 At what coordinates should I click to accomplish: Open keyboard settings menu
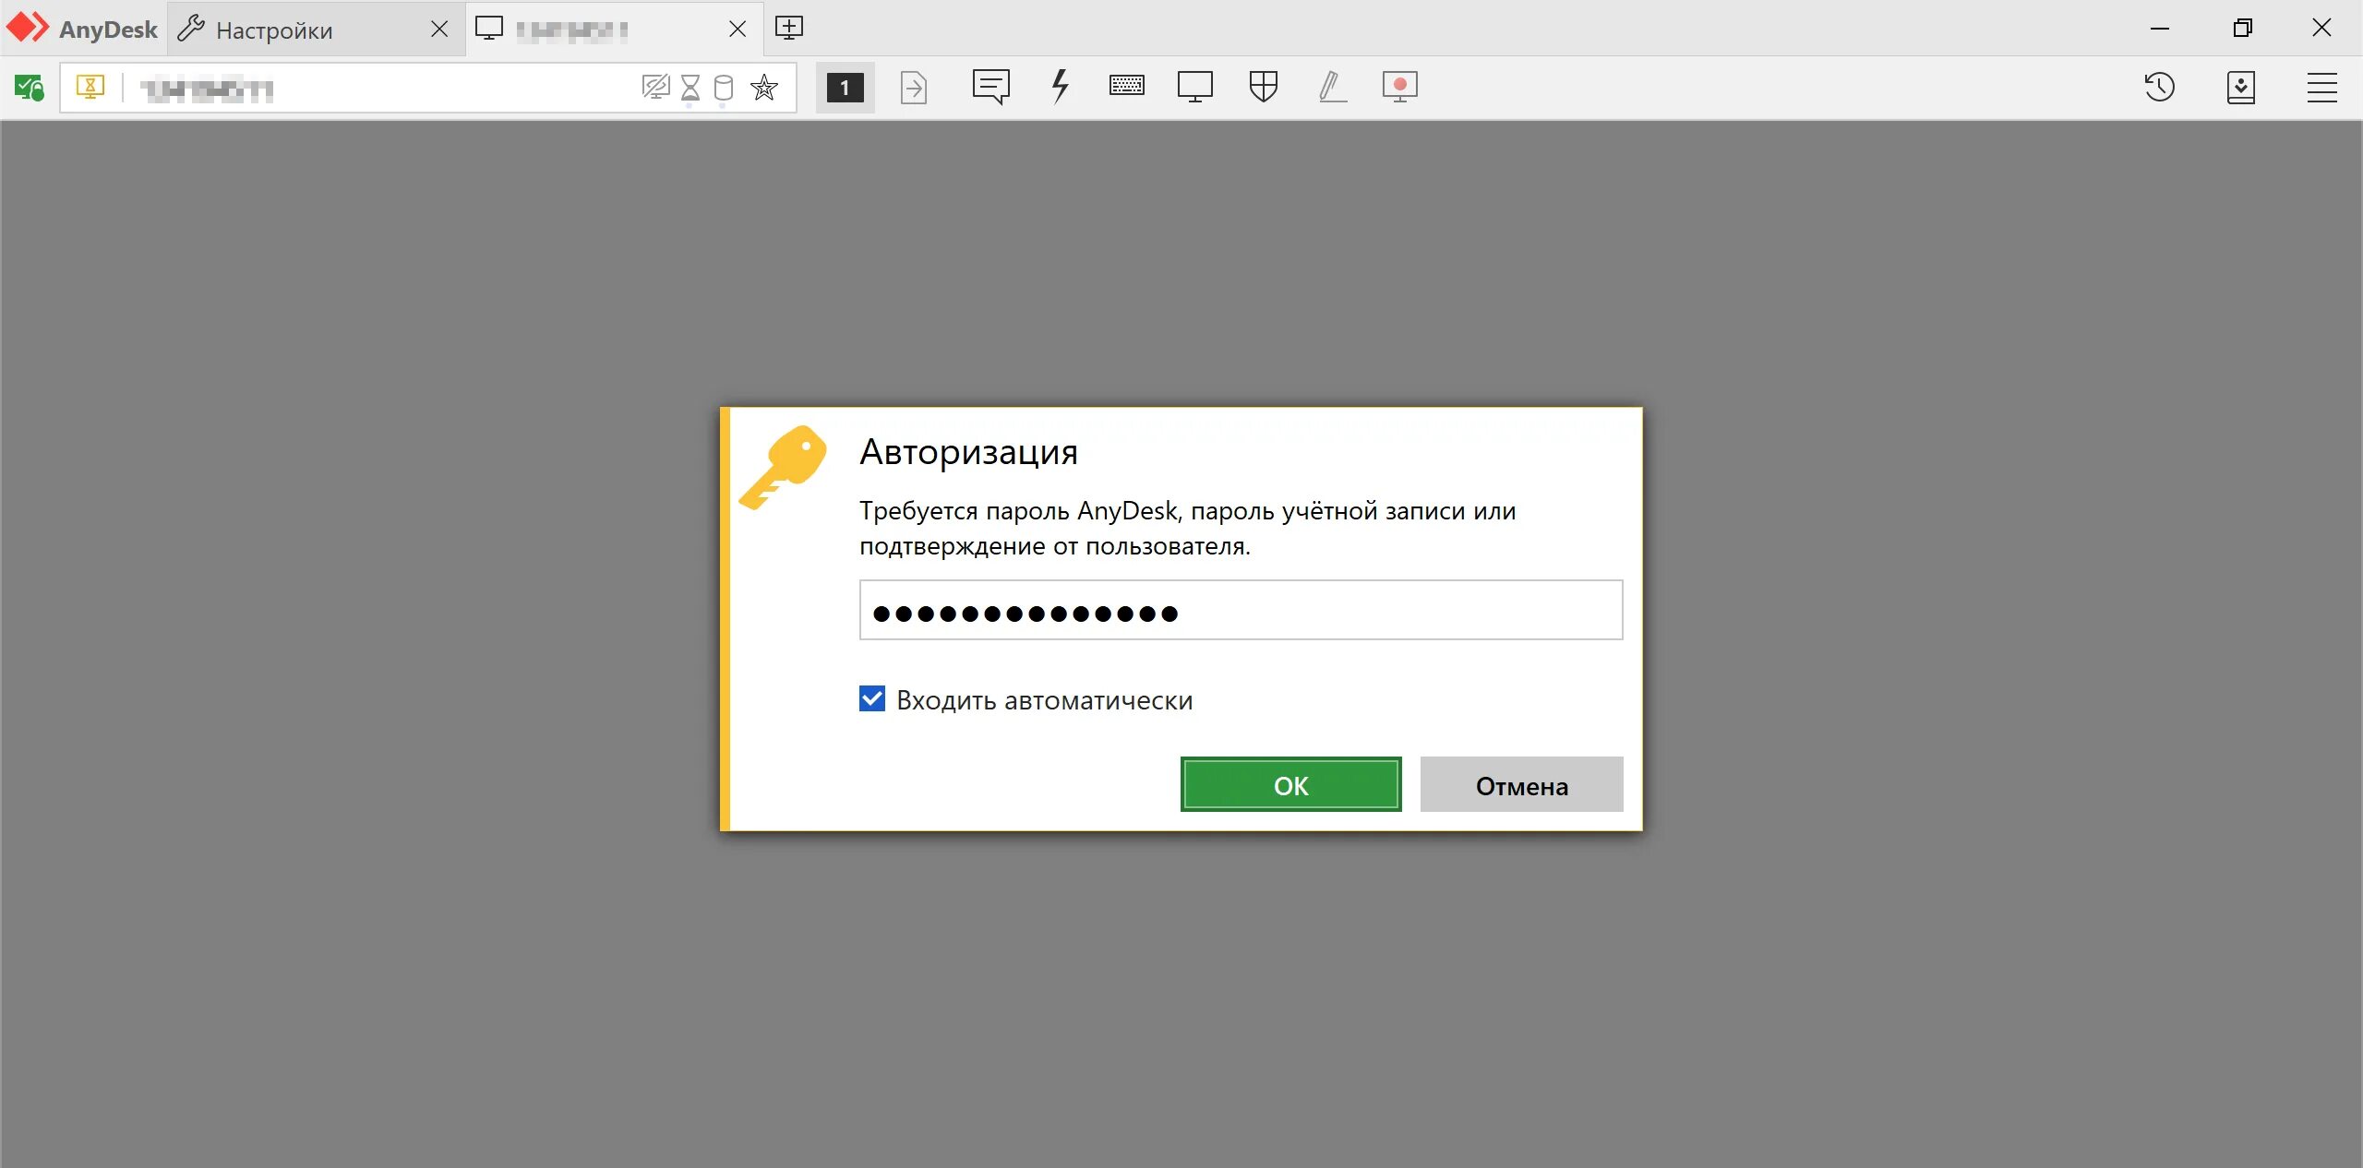pos(1127,86)
